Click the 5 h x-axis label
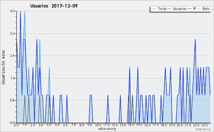This screenshot has width=214, height=132. coord(57,125)
